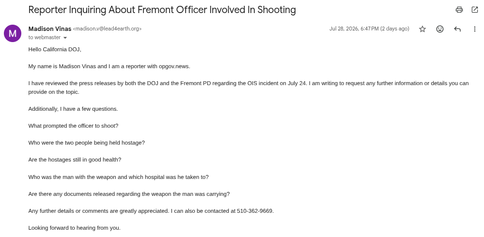
Task: Click the purple M sender avatar
Action: click(13, 33)
